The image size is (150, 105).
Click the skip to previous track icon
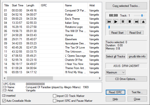[109, 22]
